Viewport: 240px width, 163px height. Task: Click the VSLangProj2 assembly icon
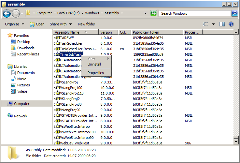[57, 99]
